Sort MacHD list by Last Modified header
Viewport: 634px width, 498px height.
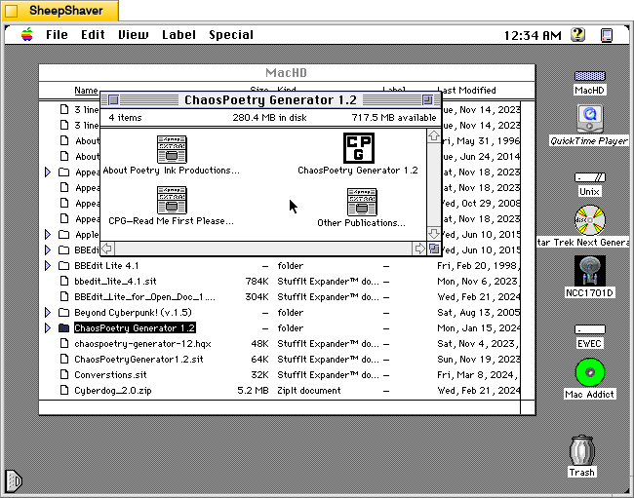coord(466,91)
